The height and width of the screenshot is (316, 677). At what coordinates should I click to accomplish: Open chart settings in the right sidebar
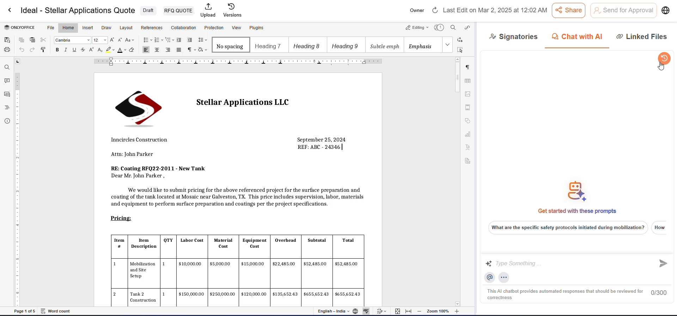pos(468,134)
